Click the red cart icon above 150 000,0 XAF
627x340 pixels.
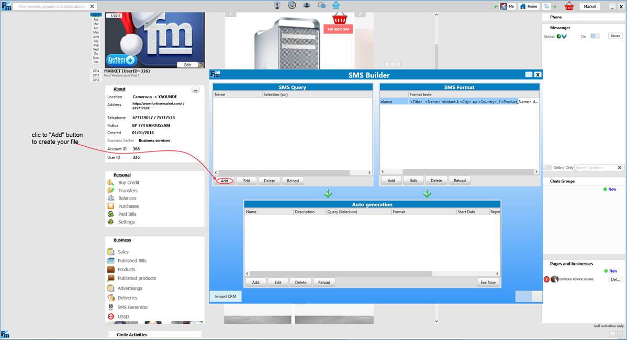(340, 18)
